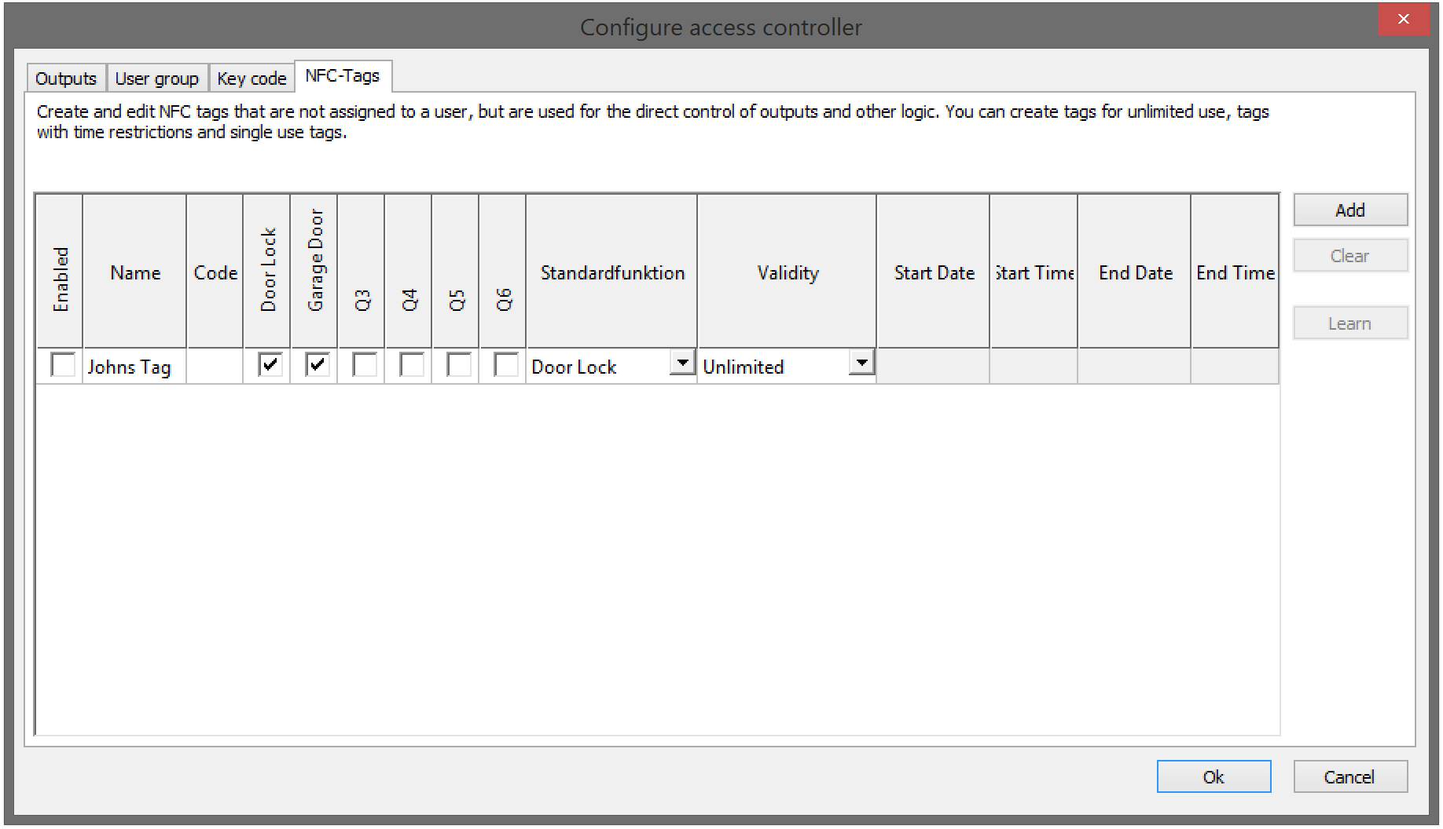Open the Standardfunktion dropdown showing Door Lock
The image size is (1443, 829).
[681, 363]
